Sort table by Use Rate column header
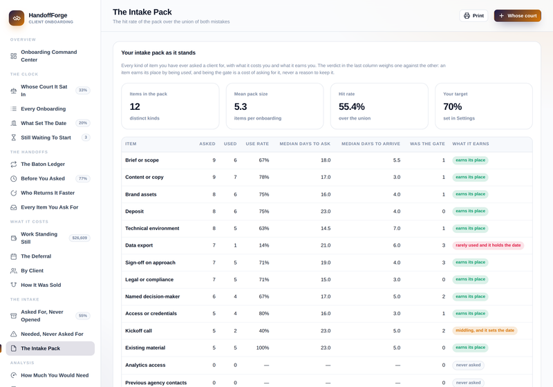 [257, 144]
